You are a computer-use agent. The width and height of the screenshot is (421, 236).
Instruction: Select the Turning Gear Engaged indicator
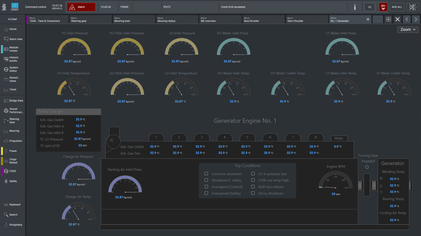click(367, 167)
